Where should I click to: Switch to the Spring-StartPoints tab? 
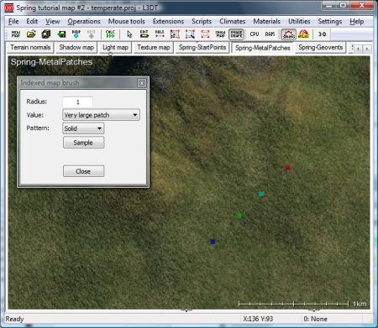pos(202,47)
